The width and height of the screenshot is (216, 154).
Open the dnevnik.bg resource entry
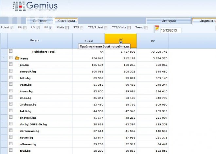click(x=27, y=118)
